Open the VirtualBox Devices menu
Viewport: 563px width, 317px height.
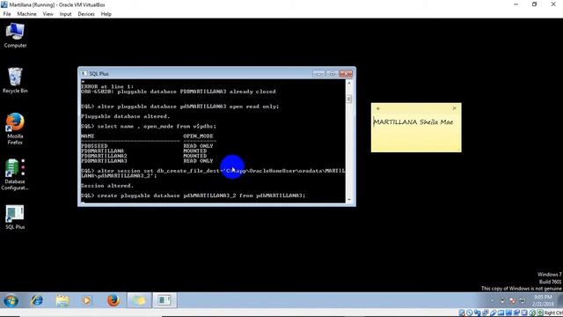(x=86, y=14)
